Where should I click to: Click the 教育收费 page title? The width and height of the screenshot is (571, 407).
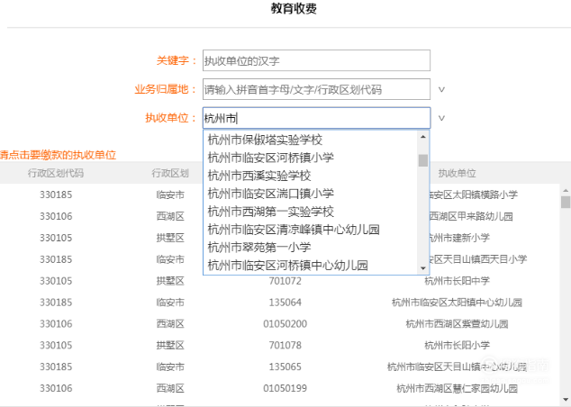(x=294, y=8)
